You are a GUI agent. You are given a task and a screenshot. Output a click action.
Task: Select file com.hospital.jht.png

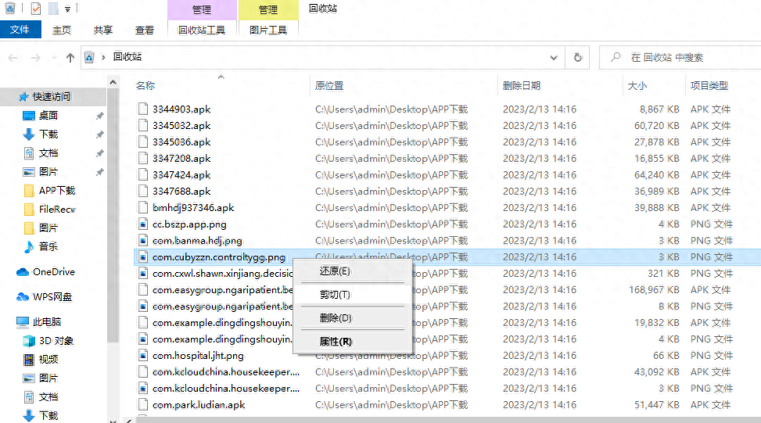coord(198,356)
